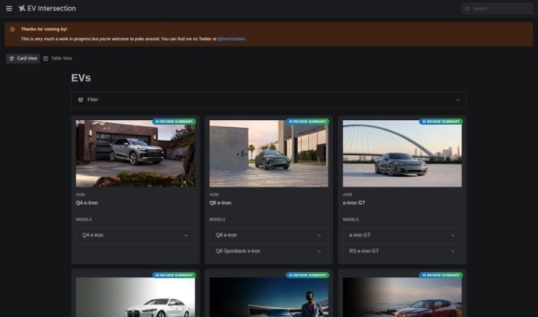
Task: Select the Card View tab
Action: [26, 59]
